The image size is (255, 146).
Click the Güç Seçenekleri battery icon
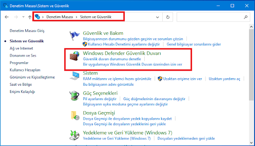coord(74,96)
